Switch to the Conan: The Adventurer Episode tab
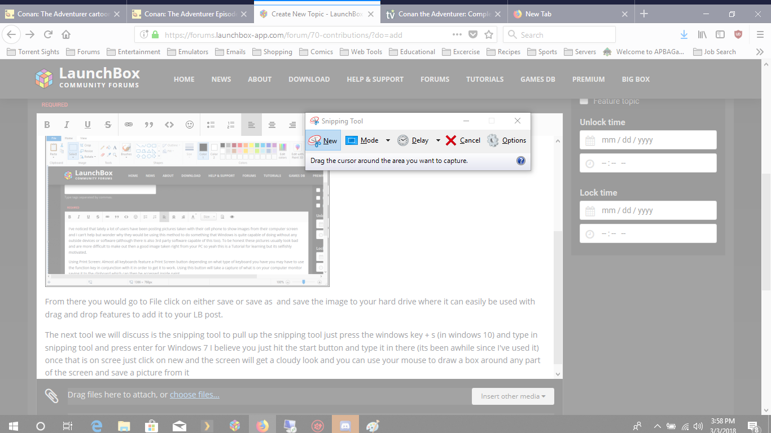Screen dimensions: 771x433 tap(190, 14)
